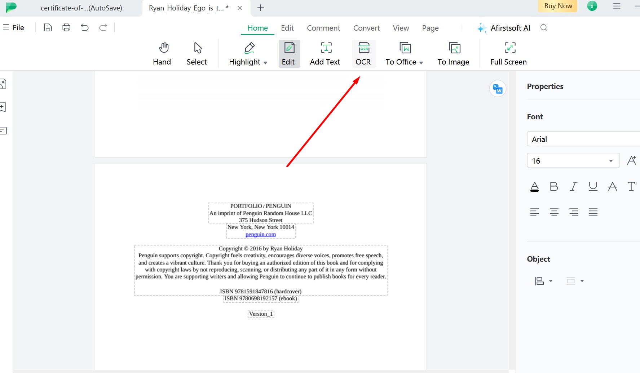Screen dimensions: 640x373
Task: Toggle Bold formatting
Action: (554, 186)
